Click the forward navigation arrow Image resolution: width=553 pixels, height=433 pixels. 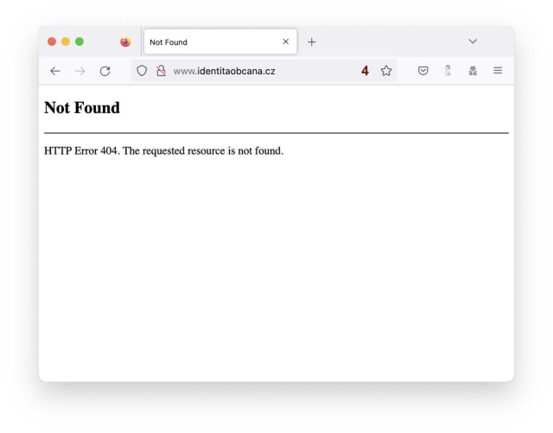pyautogui.click(x=80, y=71)
